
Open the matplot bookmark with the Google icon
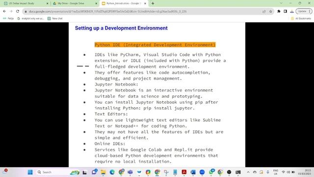(x=30, y=19)
